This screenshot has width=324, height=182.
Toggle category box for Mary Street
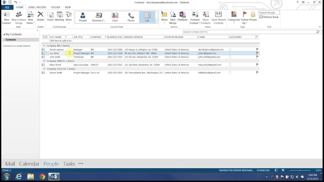point(230,65)
